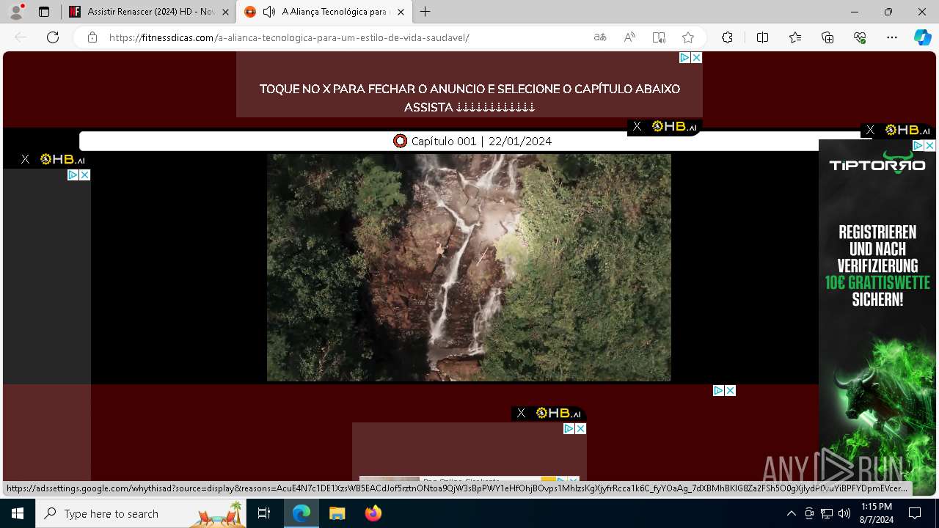Image resolution: width=939 pixels, height=528 pixels.
Task: Open the translate page option
Action: point(600,37)
